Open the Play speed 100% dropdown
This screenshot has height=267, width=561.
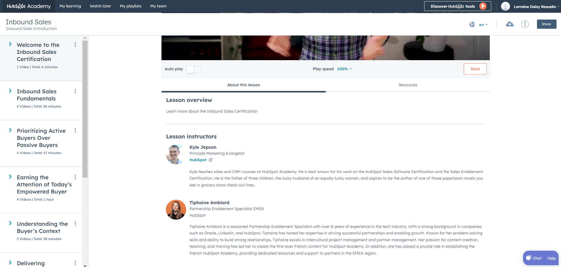coord(344,69)
